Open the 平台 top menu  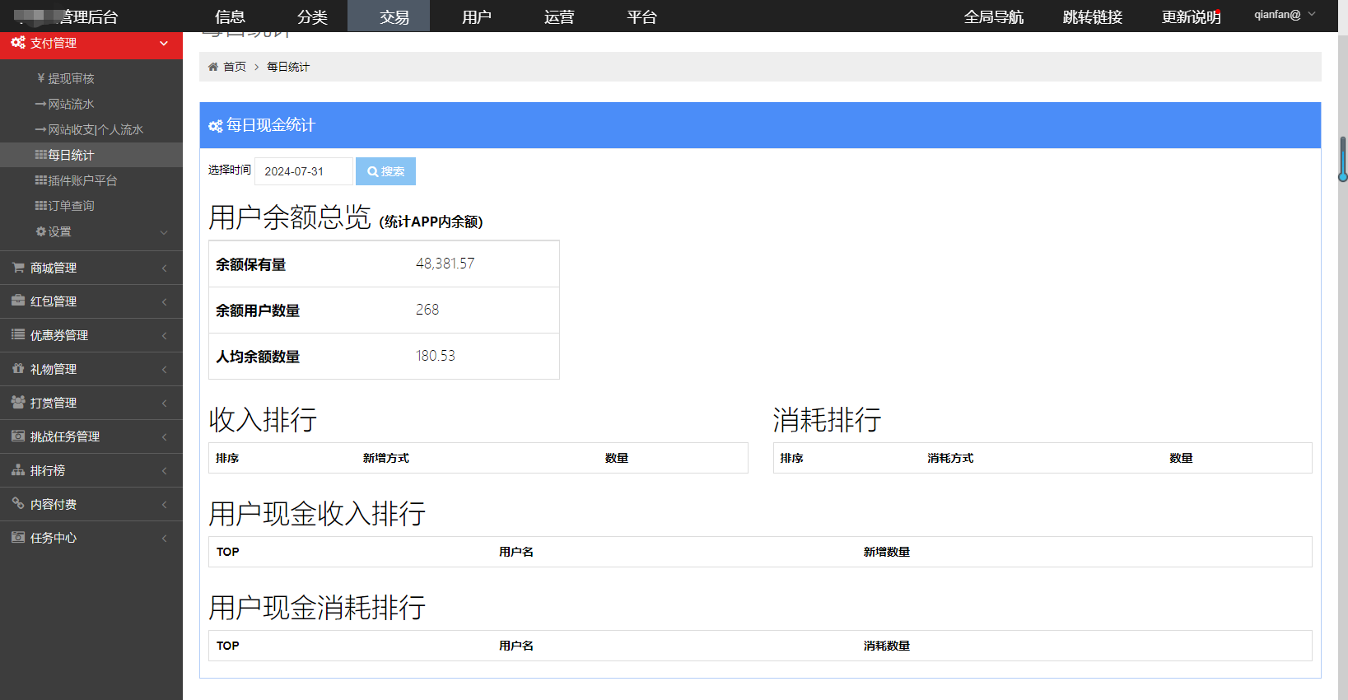tap(641, 16)
